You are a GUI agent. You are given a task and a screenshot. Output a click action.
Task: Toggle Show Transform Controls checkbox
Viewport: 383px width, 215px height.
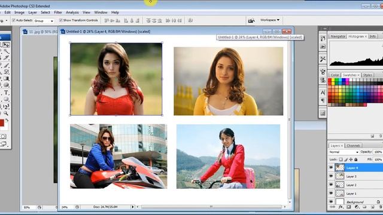tap(61, 20)
